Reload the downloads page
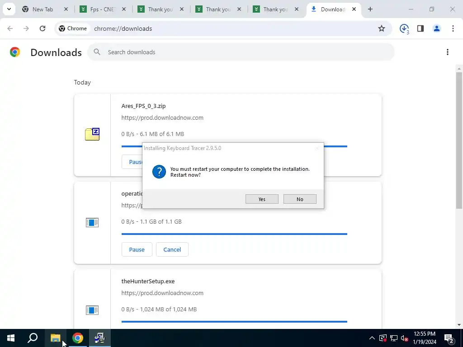 pyautogui.click(x=43, y=28)
